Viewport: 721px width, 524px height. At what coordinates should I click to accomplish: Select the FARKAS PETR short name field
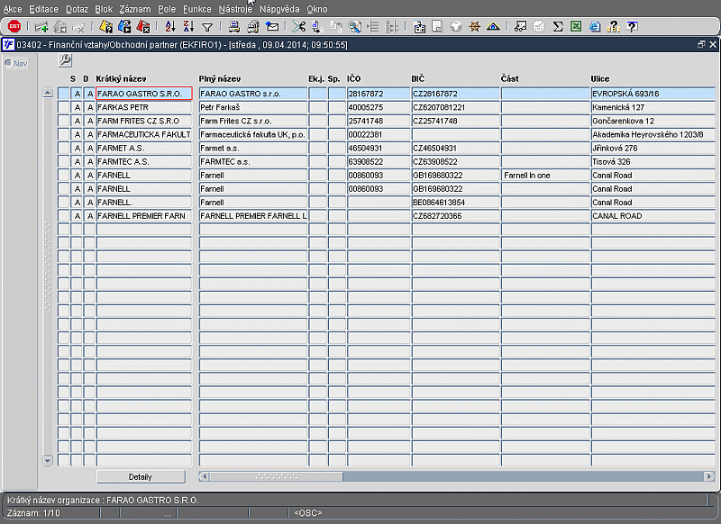pos(144,107)
